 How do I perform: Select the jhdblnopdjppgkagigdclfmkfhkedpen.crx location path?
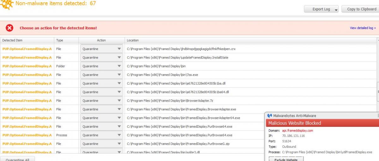point(181,49)
